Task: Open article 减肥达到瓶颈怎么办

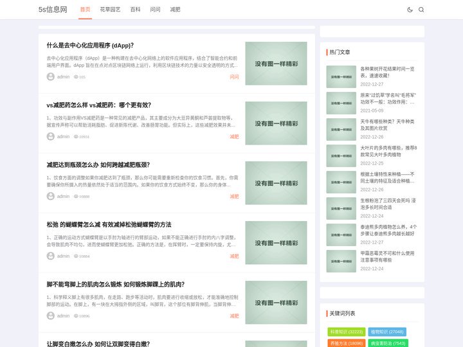Action: tap(98, 165)
